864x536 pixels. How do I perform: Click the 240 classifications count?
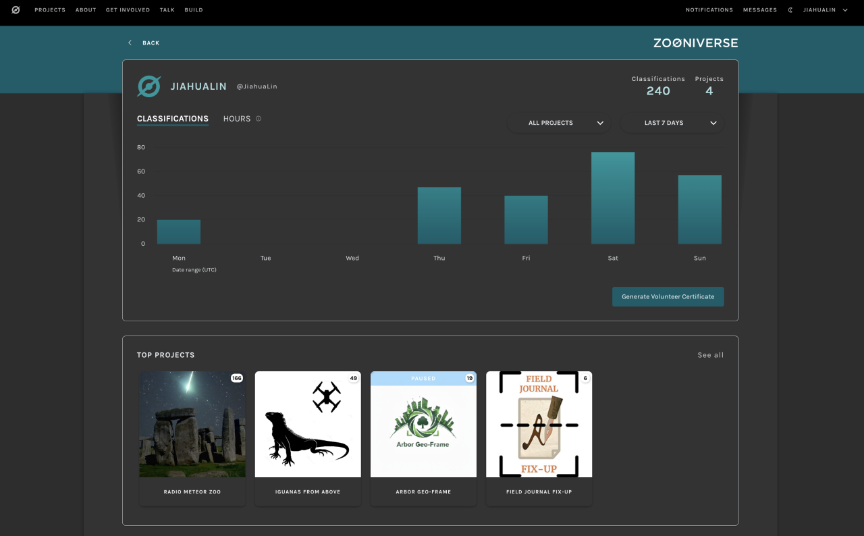coord(658,91)
